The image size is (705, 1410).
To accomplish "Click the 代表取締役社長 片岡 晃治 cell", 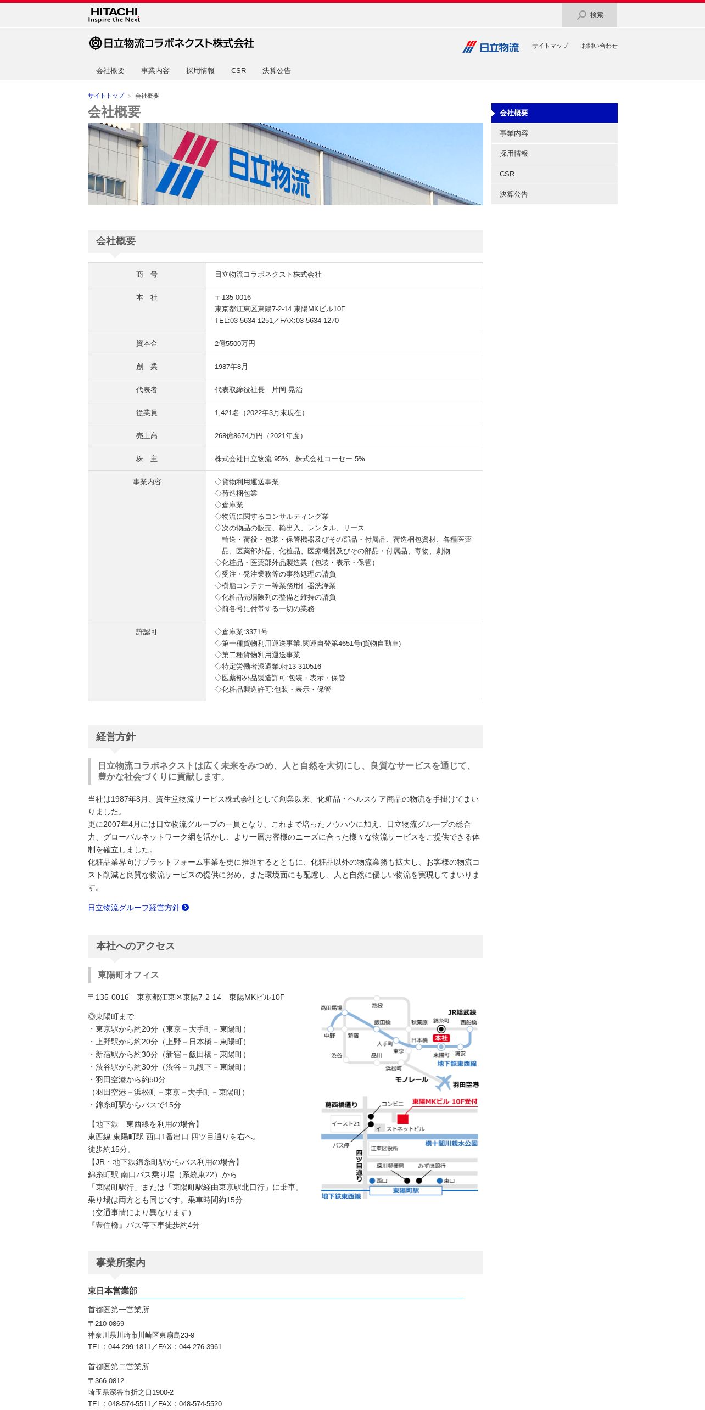I will tap(344, 390).
